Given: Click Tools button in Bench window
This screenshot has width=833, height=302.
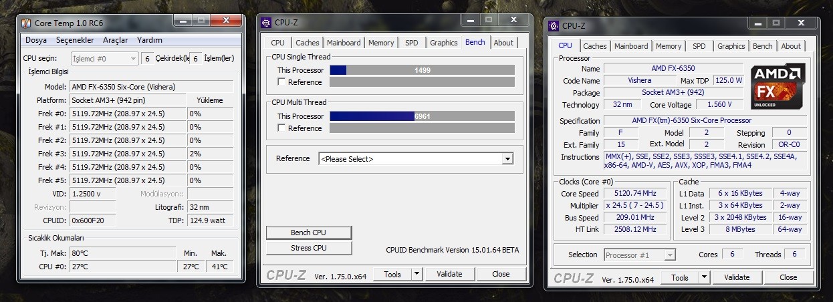Looking at the screenshot, I should (392, 274).
